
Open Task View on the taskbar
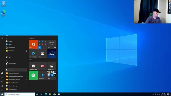pos(41,94)
